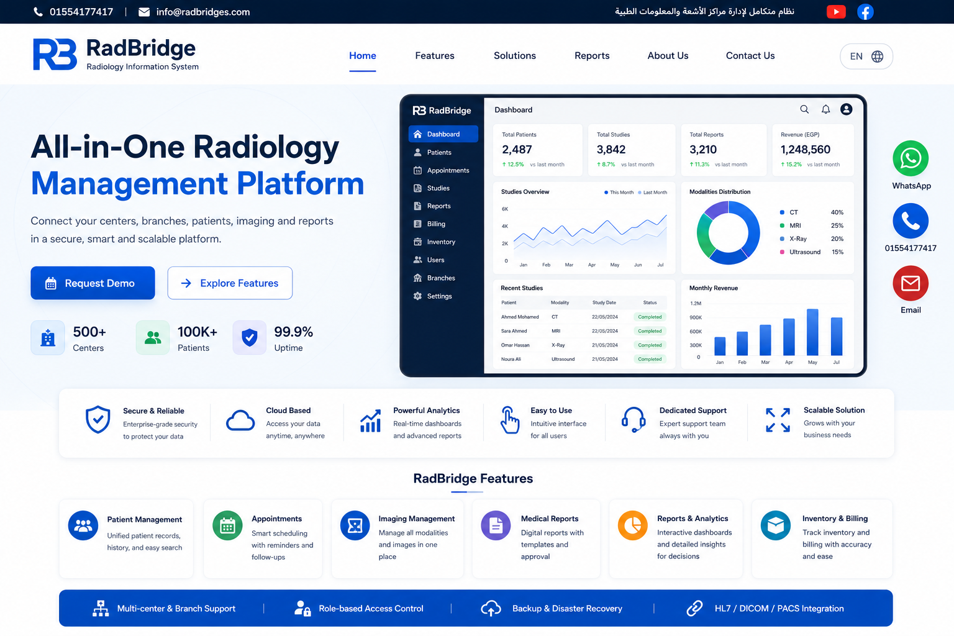Click the CT blue legend swatch
The width and height of the screenshot is (954, 636).
coord(782,212)
